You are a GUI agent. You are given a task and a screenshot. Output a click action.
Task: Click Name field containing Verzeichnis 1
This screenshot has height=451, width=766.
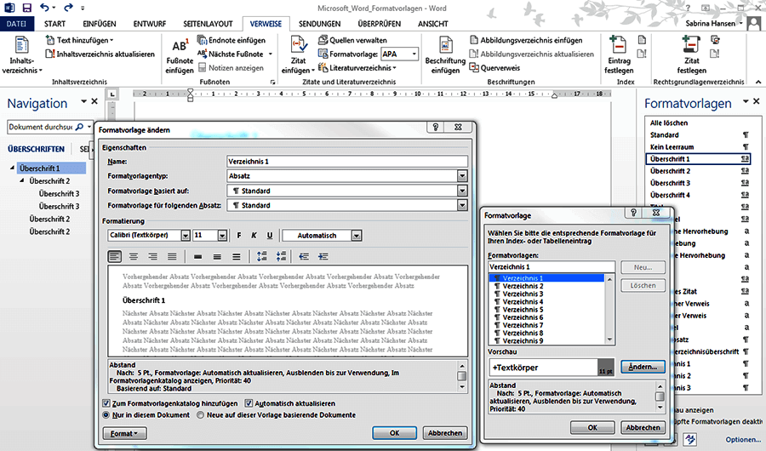(x=347, y=161)
